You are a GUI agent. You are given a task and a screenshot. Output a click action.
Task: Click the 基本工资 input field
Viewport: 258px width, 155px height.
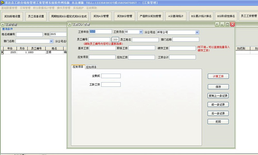click(103, 48)
